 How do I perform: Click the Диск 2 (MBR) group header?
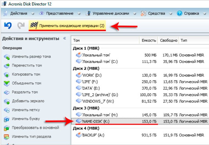(86, 68)
